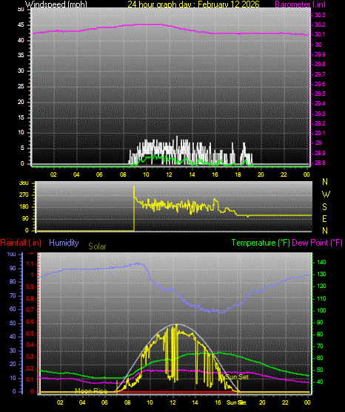Click the S wind direction letter

(324, 207)
